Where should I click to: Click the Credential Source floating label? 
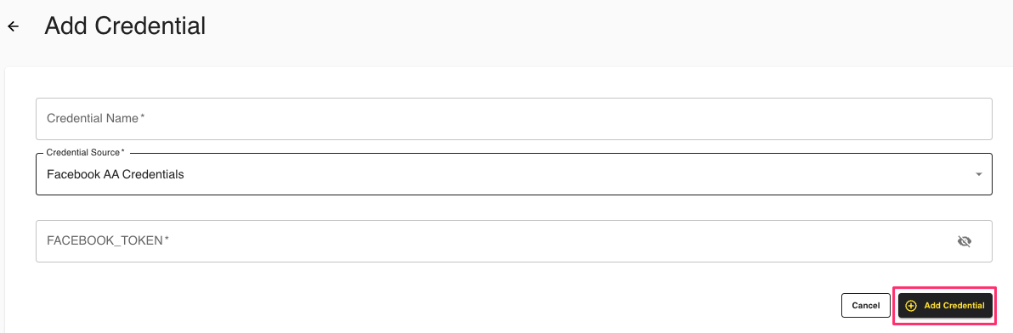tap(85, 152)
